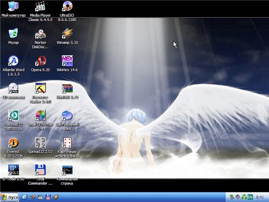The height and width of the screenshot is (202, 269).
Task: Click the Winamp 5.35 icon
Action: (x=67, y=33)
